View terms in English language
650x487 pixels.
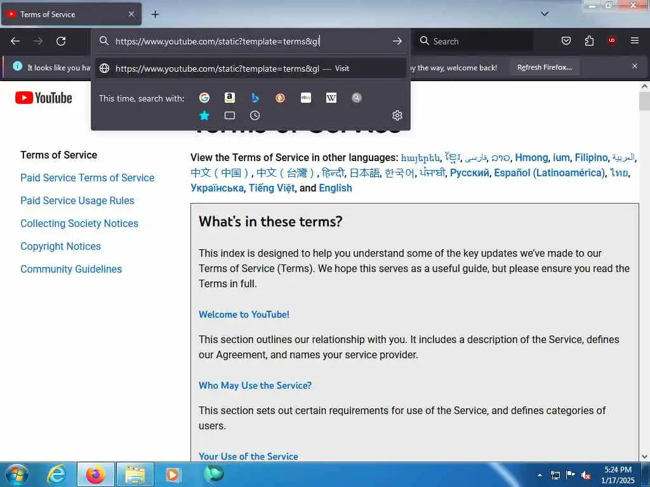pos(335,188)
